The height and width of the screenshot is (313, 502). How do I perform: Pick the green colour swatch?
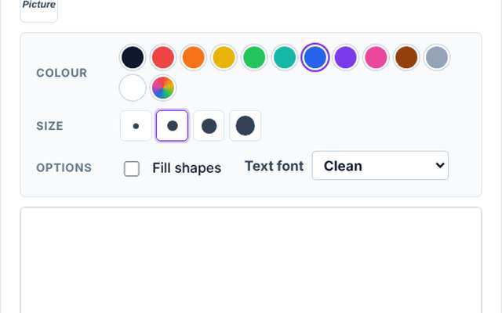click(x=254, y=57)
